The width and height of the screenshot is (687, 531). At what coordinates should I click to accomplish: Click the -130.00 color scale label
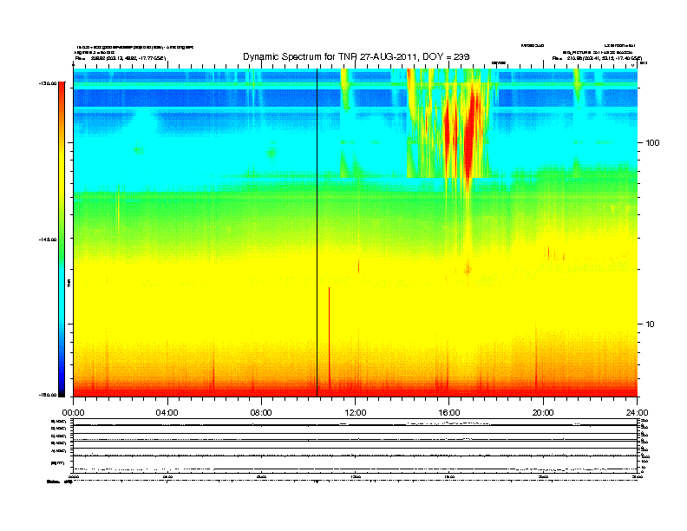click(48, 82)
